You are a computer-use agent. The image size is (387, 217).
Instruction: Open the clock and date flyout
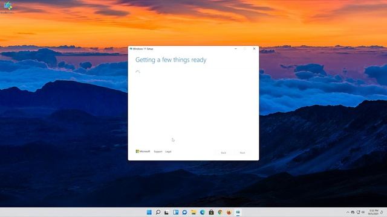(x=373, y=212)
